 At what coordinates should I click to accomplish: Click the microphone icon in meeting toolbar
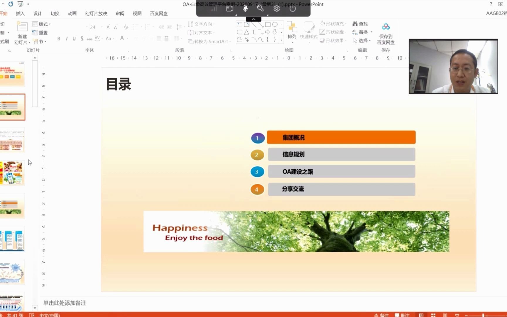pyautogui.click(x=245, y=9)
